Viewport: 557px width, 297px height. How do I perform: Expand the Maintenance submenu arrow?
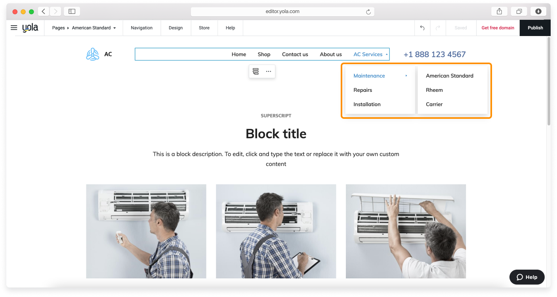pyautogui.click(x=406, y=76)
